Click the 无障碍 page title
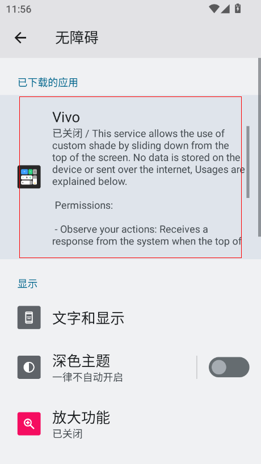261x464 pixels. (x=77, y=38)
